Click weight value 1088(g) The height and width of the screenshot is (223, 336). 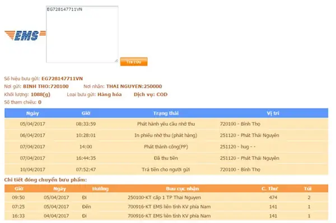click(40, 94)
